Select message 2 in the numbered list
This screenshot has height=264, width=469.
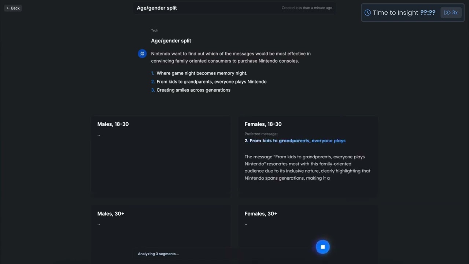point(211,81)
